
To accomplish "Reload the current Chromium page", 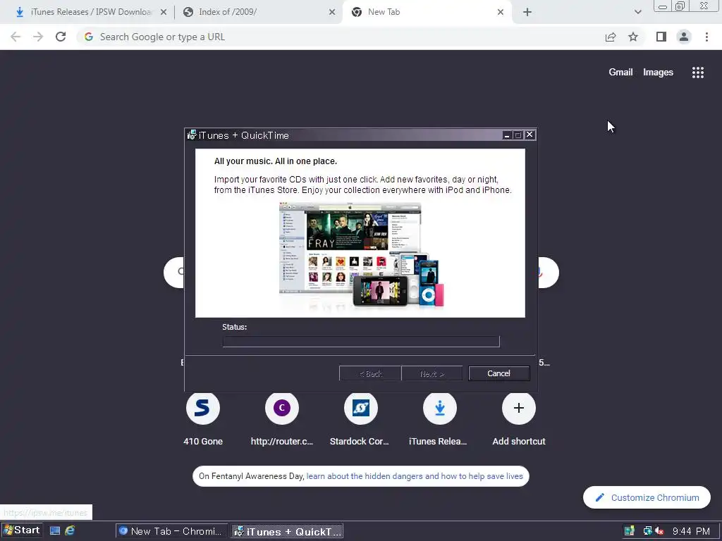I will coord(61,37).
